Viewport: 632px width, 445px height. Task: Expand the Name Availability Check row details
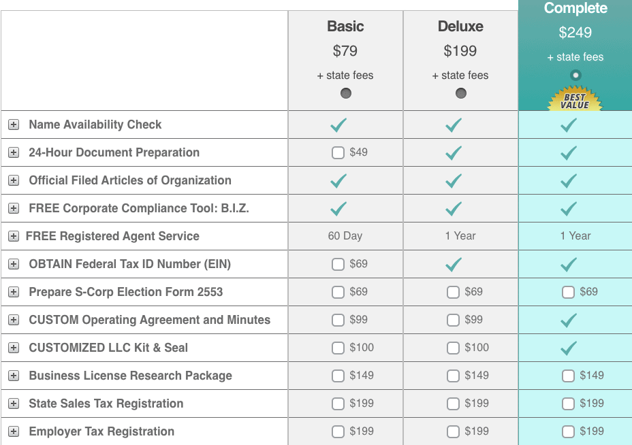click(14, 125)
